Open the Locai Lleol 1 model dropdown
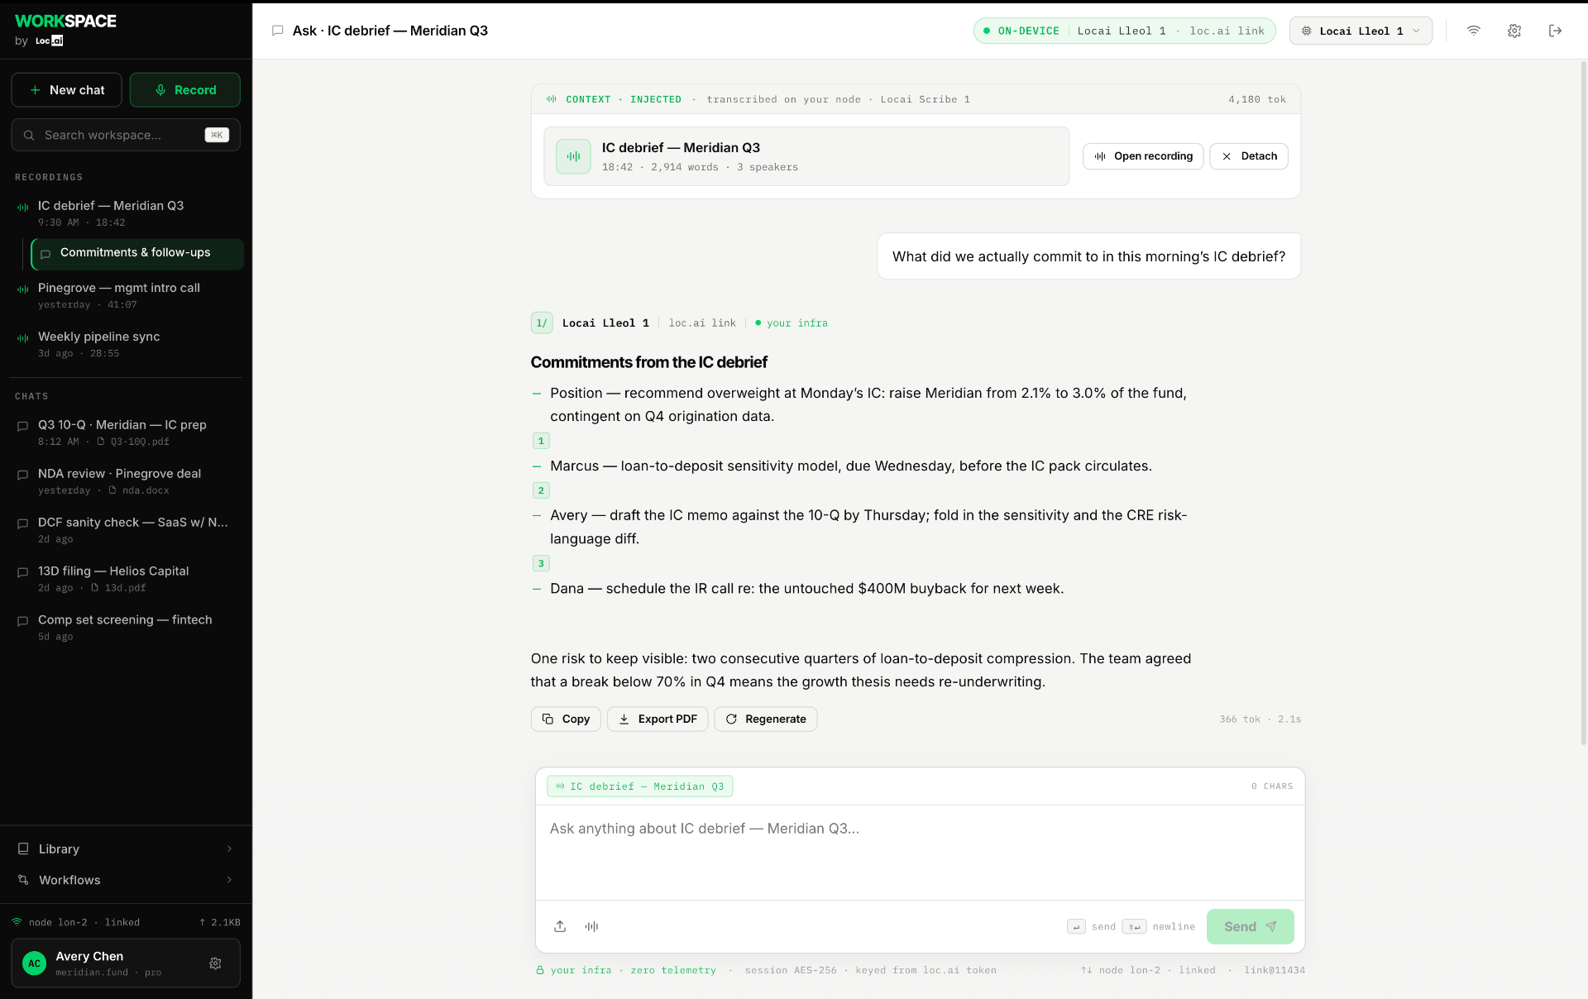This screenshot has height=999, width=1588. click(1361, 31)
